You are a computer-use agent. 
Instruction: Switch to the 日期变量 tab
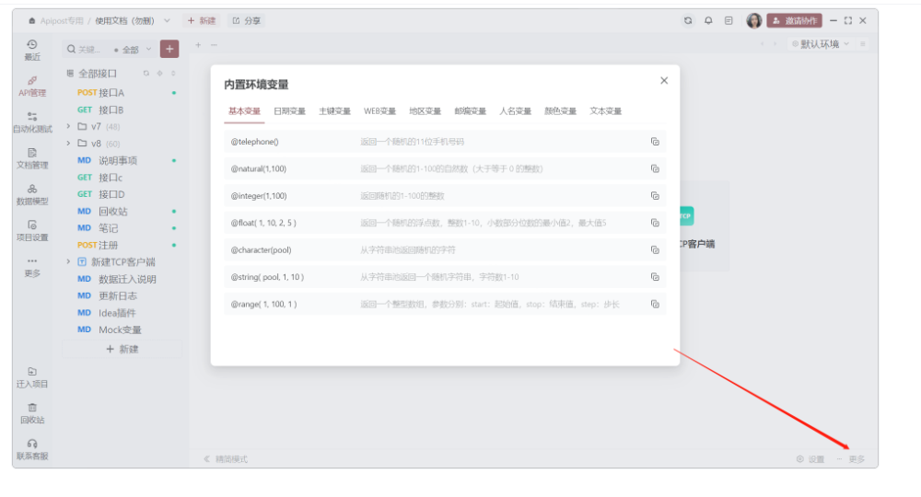pyautogui.click(x=289, y=110)
